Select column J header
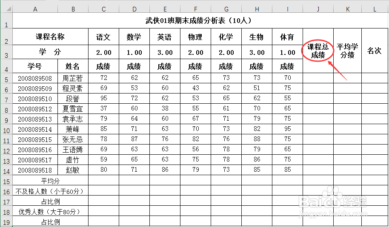 318,9
